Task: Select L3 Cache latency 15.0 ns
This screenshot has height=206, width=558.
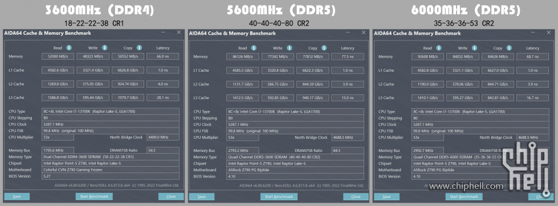Action: [x=348, y=98]
